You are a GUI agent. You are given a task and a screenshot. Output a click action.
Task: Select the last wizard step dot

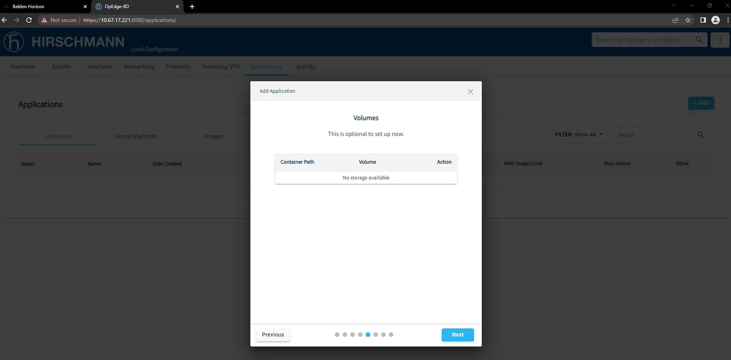tap(391, 335)
